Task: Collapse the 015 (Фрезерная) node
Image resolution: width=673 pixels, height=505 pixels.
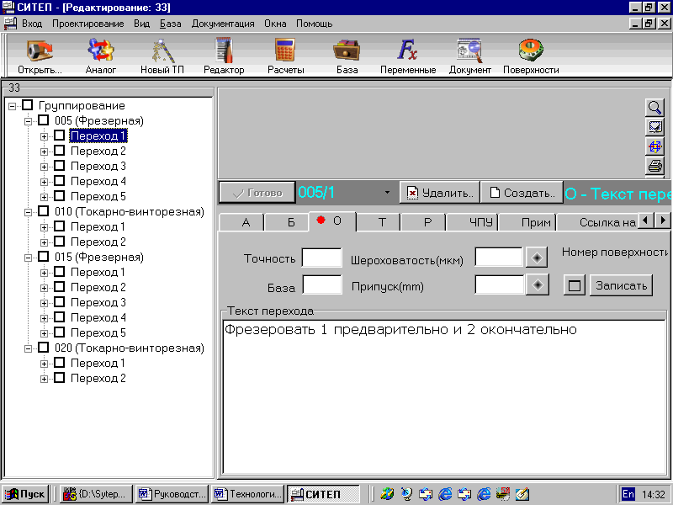Action: [x=28, y=258]
